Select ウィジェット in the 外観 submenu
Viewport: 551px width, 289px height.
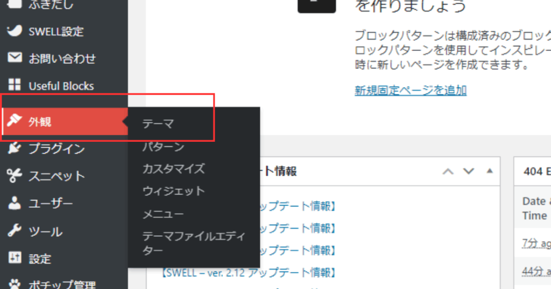click(174, 191)
